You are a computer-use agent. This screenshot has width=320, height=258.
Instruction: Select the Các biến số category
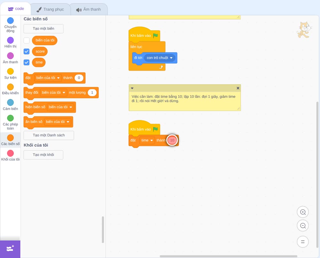click(11, 140)
